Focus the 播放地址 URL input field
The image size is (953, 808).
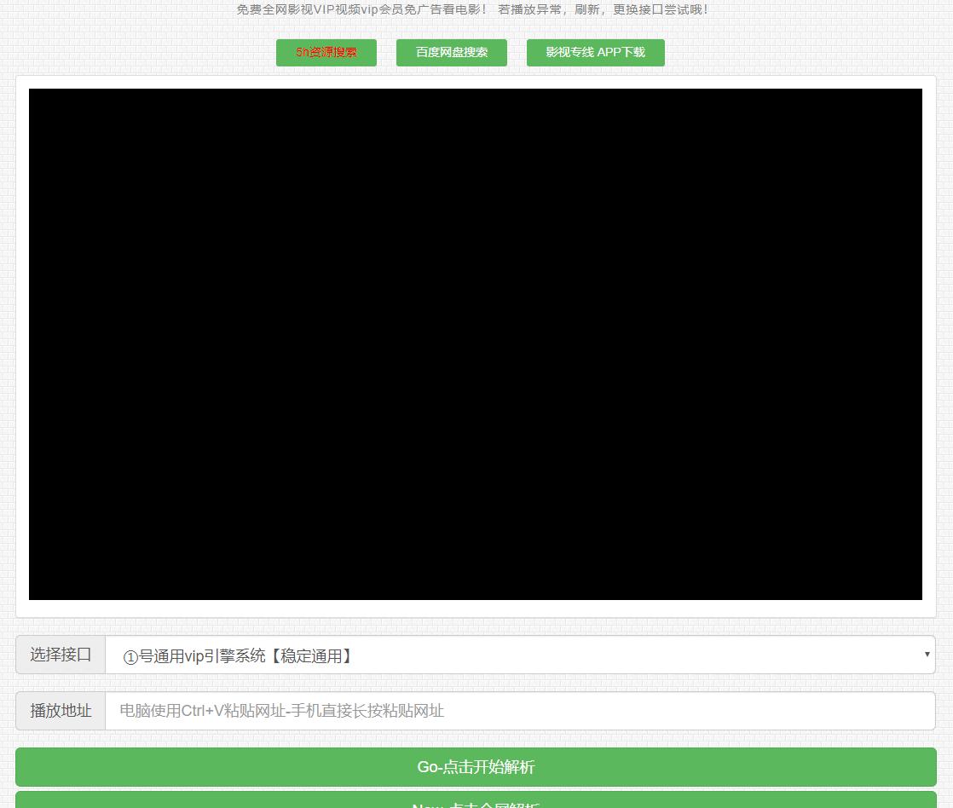coord(520,711)
